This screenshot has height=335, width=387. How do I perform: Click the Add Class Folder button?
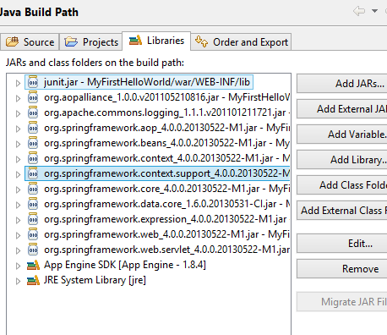[342, 185]
